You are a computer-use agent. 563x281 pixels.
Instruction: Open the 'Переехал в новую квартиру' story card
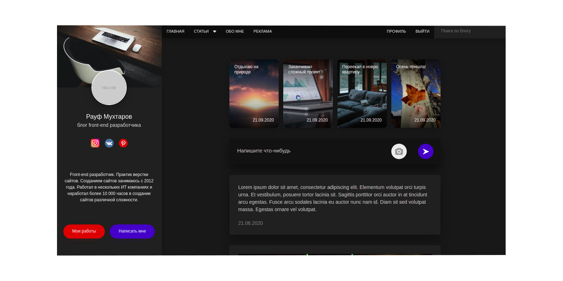click(x=362, y=93)
